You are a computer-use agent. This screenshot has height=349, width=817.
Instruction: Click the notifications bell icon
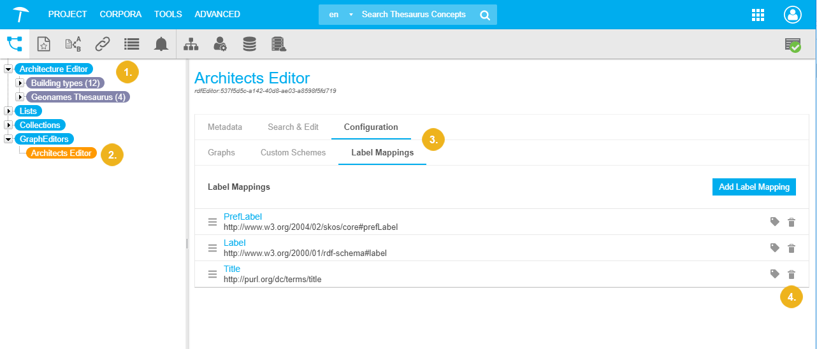click(x=161, y=44)
